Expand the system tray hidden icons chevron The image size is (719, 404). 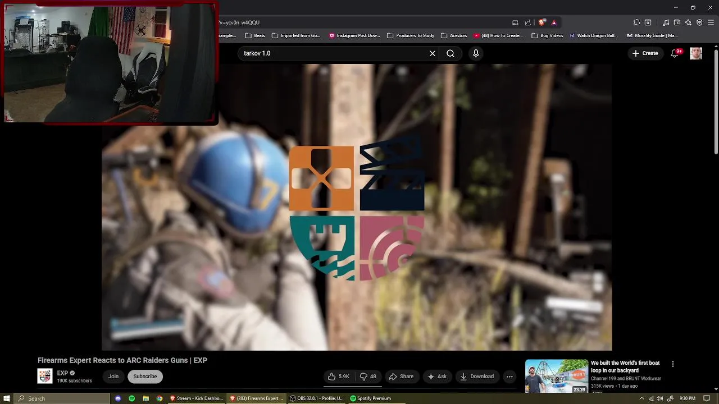(641, 398)
